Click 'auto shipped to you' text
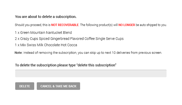 (154, 25)
